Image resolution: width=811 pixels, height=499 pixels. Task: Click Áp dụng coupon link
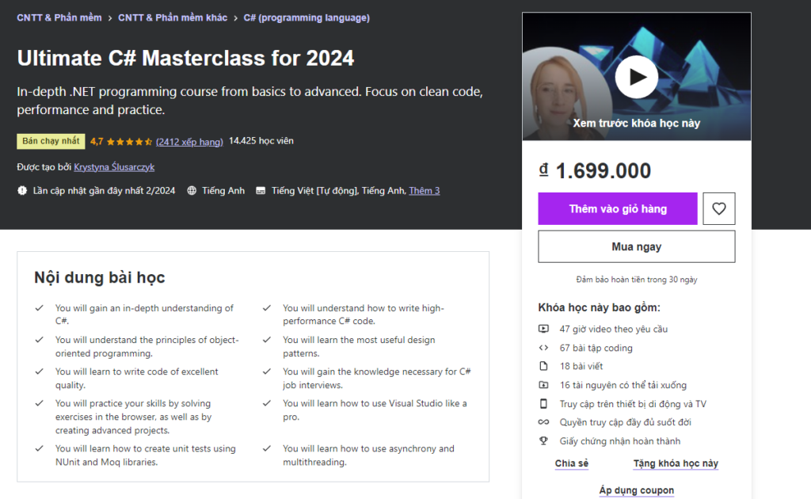(636, 490)
